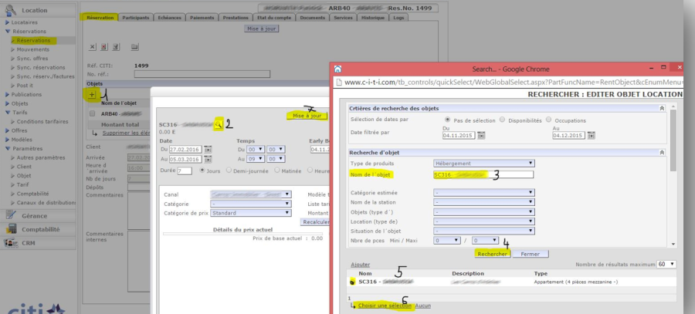695x314 pixels.
Task: Check the ARB40 object checkbox
Action: [93, 113]
